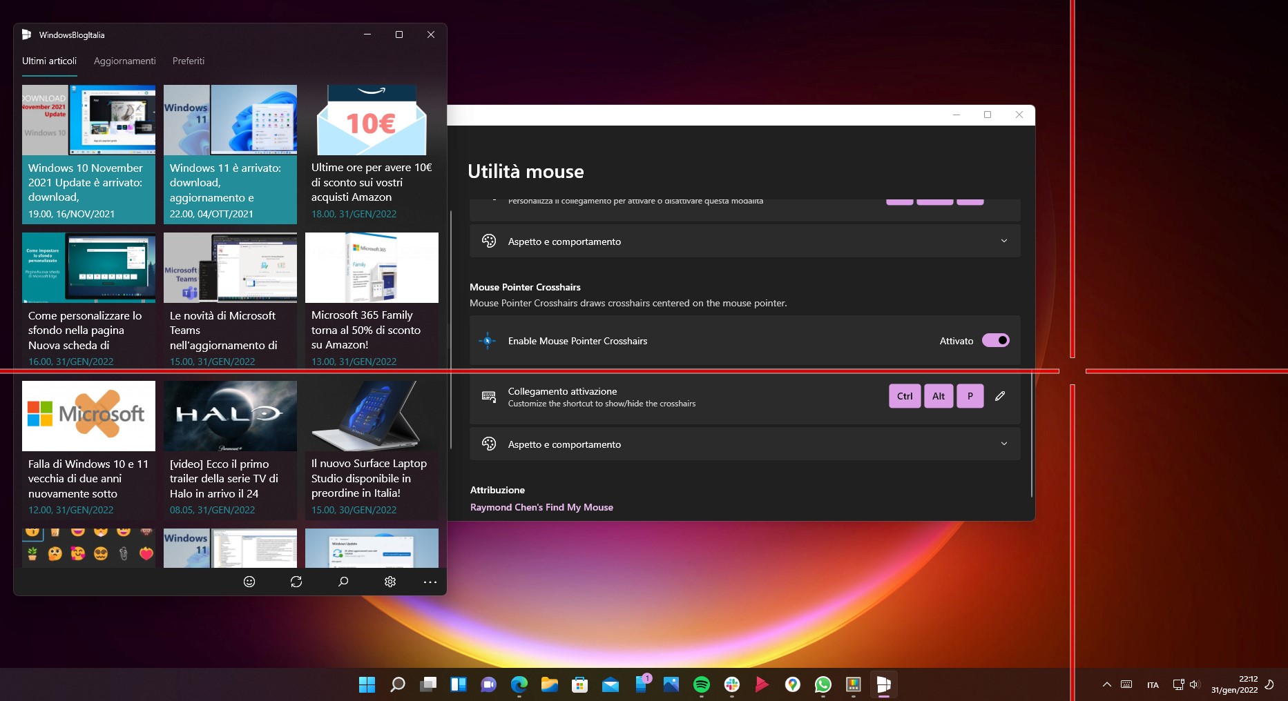This screenshot has height=701, width=1288.
Task: Open taskbar Search magnifier
Action: pyautogui.click(x=398, y=684)
